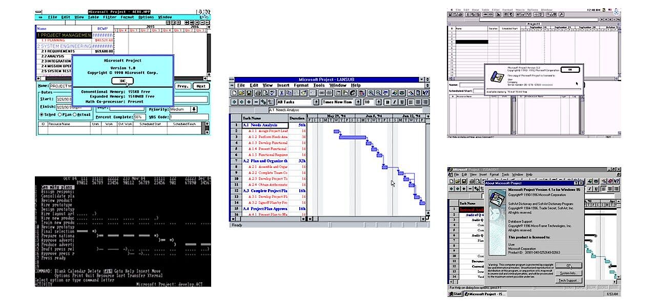Image resolution: width=656 pixels, height=302 pixels.
Task: Click the Outdent arrow in the LANSUB toolbar
Action: click(x=234, y=102)
